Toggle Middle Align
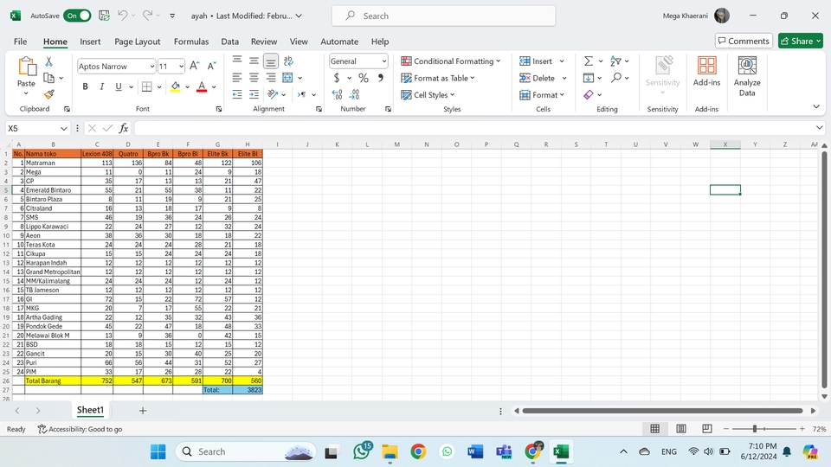Screen dimensions: 831x467 click(x=254, y=61)
